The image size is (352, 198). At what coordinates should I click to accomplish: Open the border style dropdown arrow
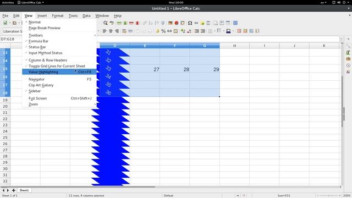[x=224, y=31]
